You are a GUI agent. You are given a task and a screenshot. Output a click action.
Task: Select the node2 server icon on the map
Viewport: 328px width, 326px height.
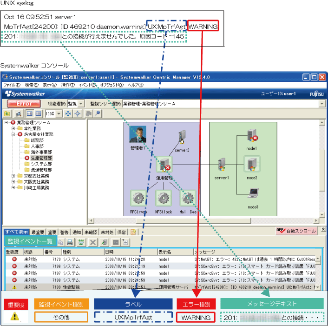click(252, 164)
